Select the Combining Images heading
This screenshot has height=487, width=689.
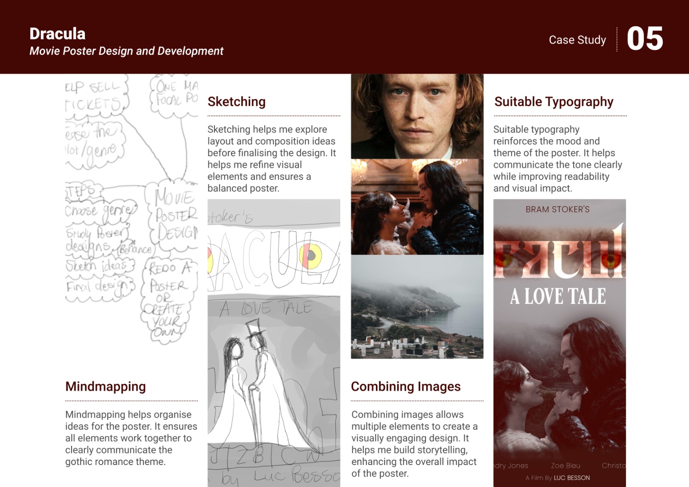[x=406, y=387]
